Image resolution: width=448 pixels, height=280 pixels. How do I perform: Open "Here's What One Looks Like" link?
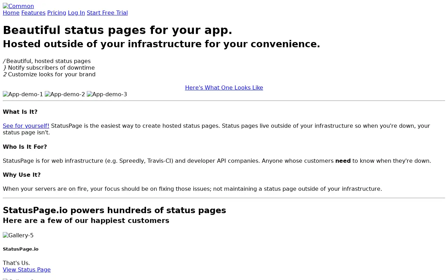click(224, 87)
